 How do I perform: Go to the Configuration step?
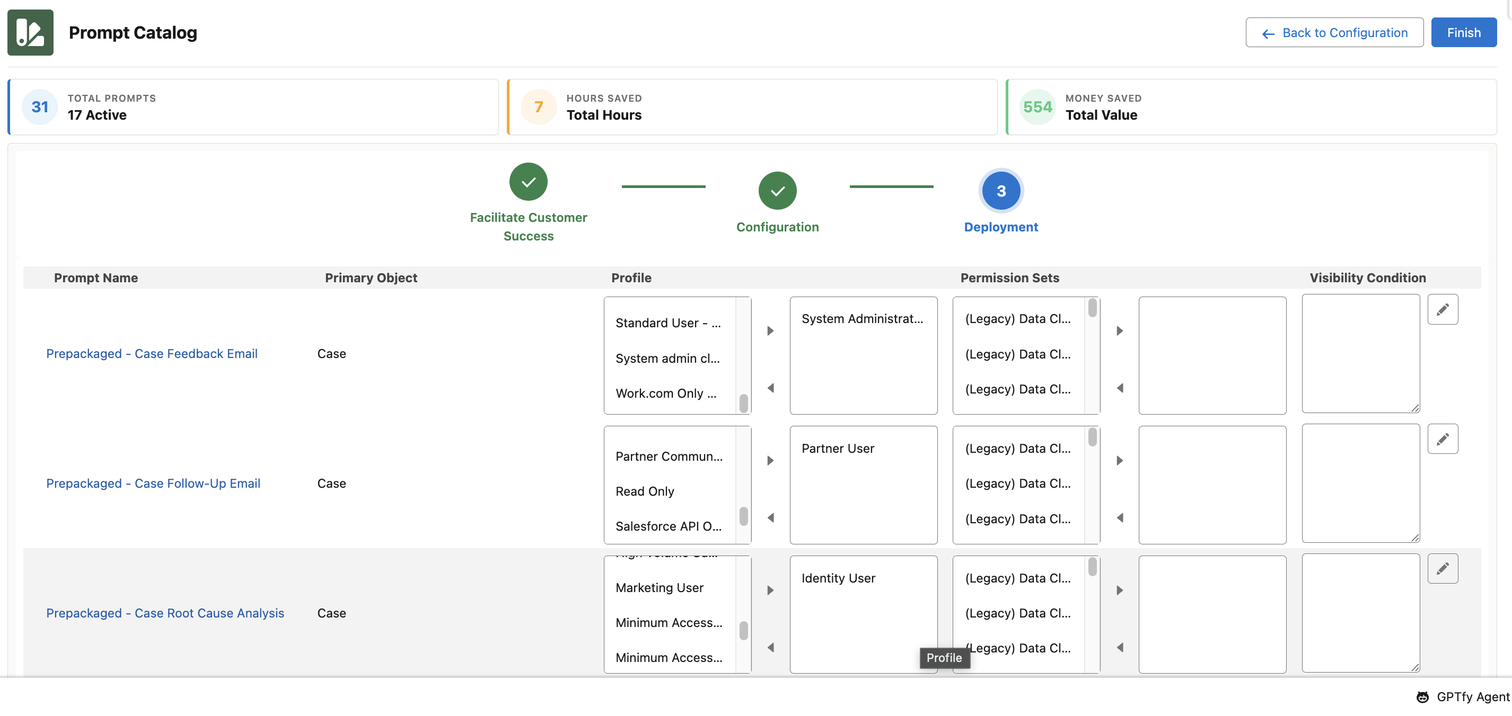[777, 191]
